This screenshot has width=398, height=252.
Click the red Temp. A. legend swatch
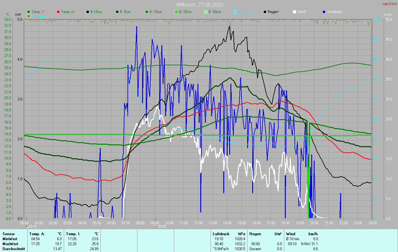tap(58, 12)
